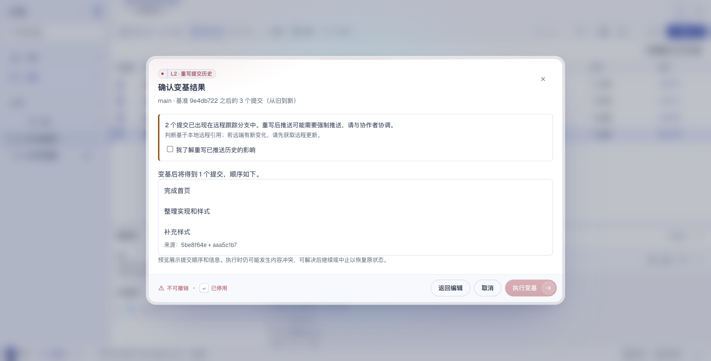Click the L2 · 重写提交历史 badge
Screen dimensions: 711x361
187,74
